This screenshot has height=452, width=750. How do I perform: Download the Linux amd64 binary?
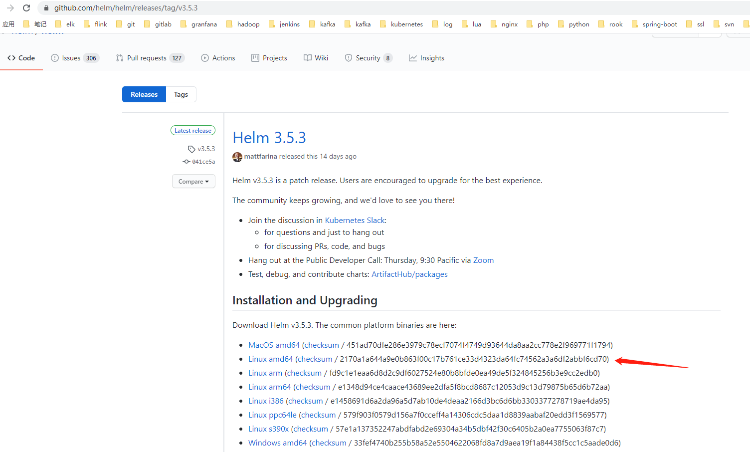click(x=270, y=359)
